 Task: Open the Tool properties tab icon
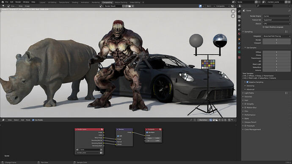239,11
